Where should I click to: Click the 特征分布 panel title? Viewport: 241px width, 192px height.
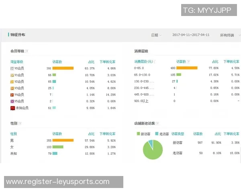pos(18,35)
